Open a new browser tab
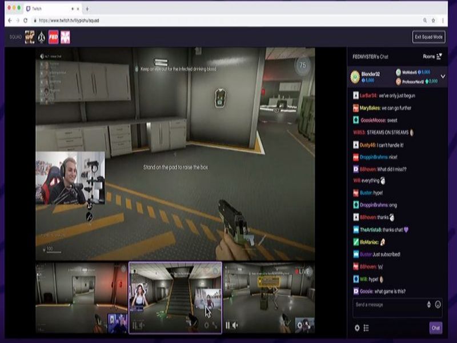 tap(87, 9)
